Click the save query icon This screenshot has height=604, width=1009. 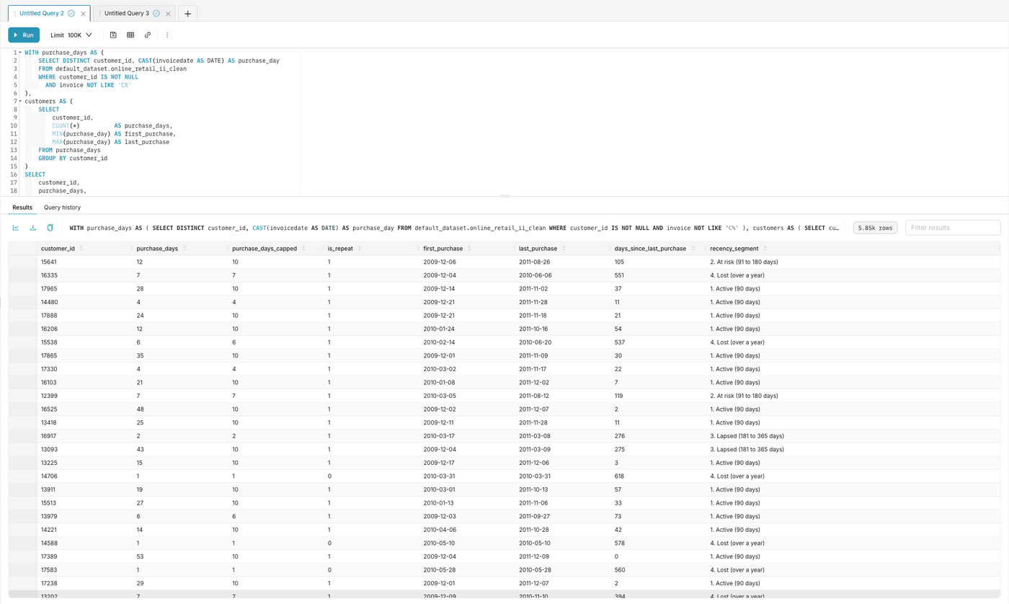tap(113, 35)
